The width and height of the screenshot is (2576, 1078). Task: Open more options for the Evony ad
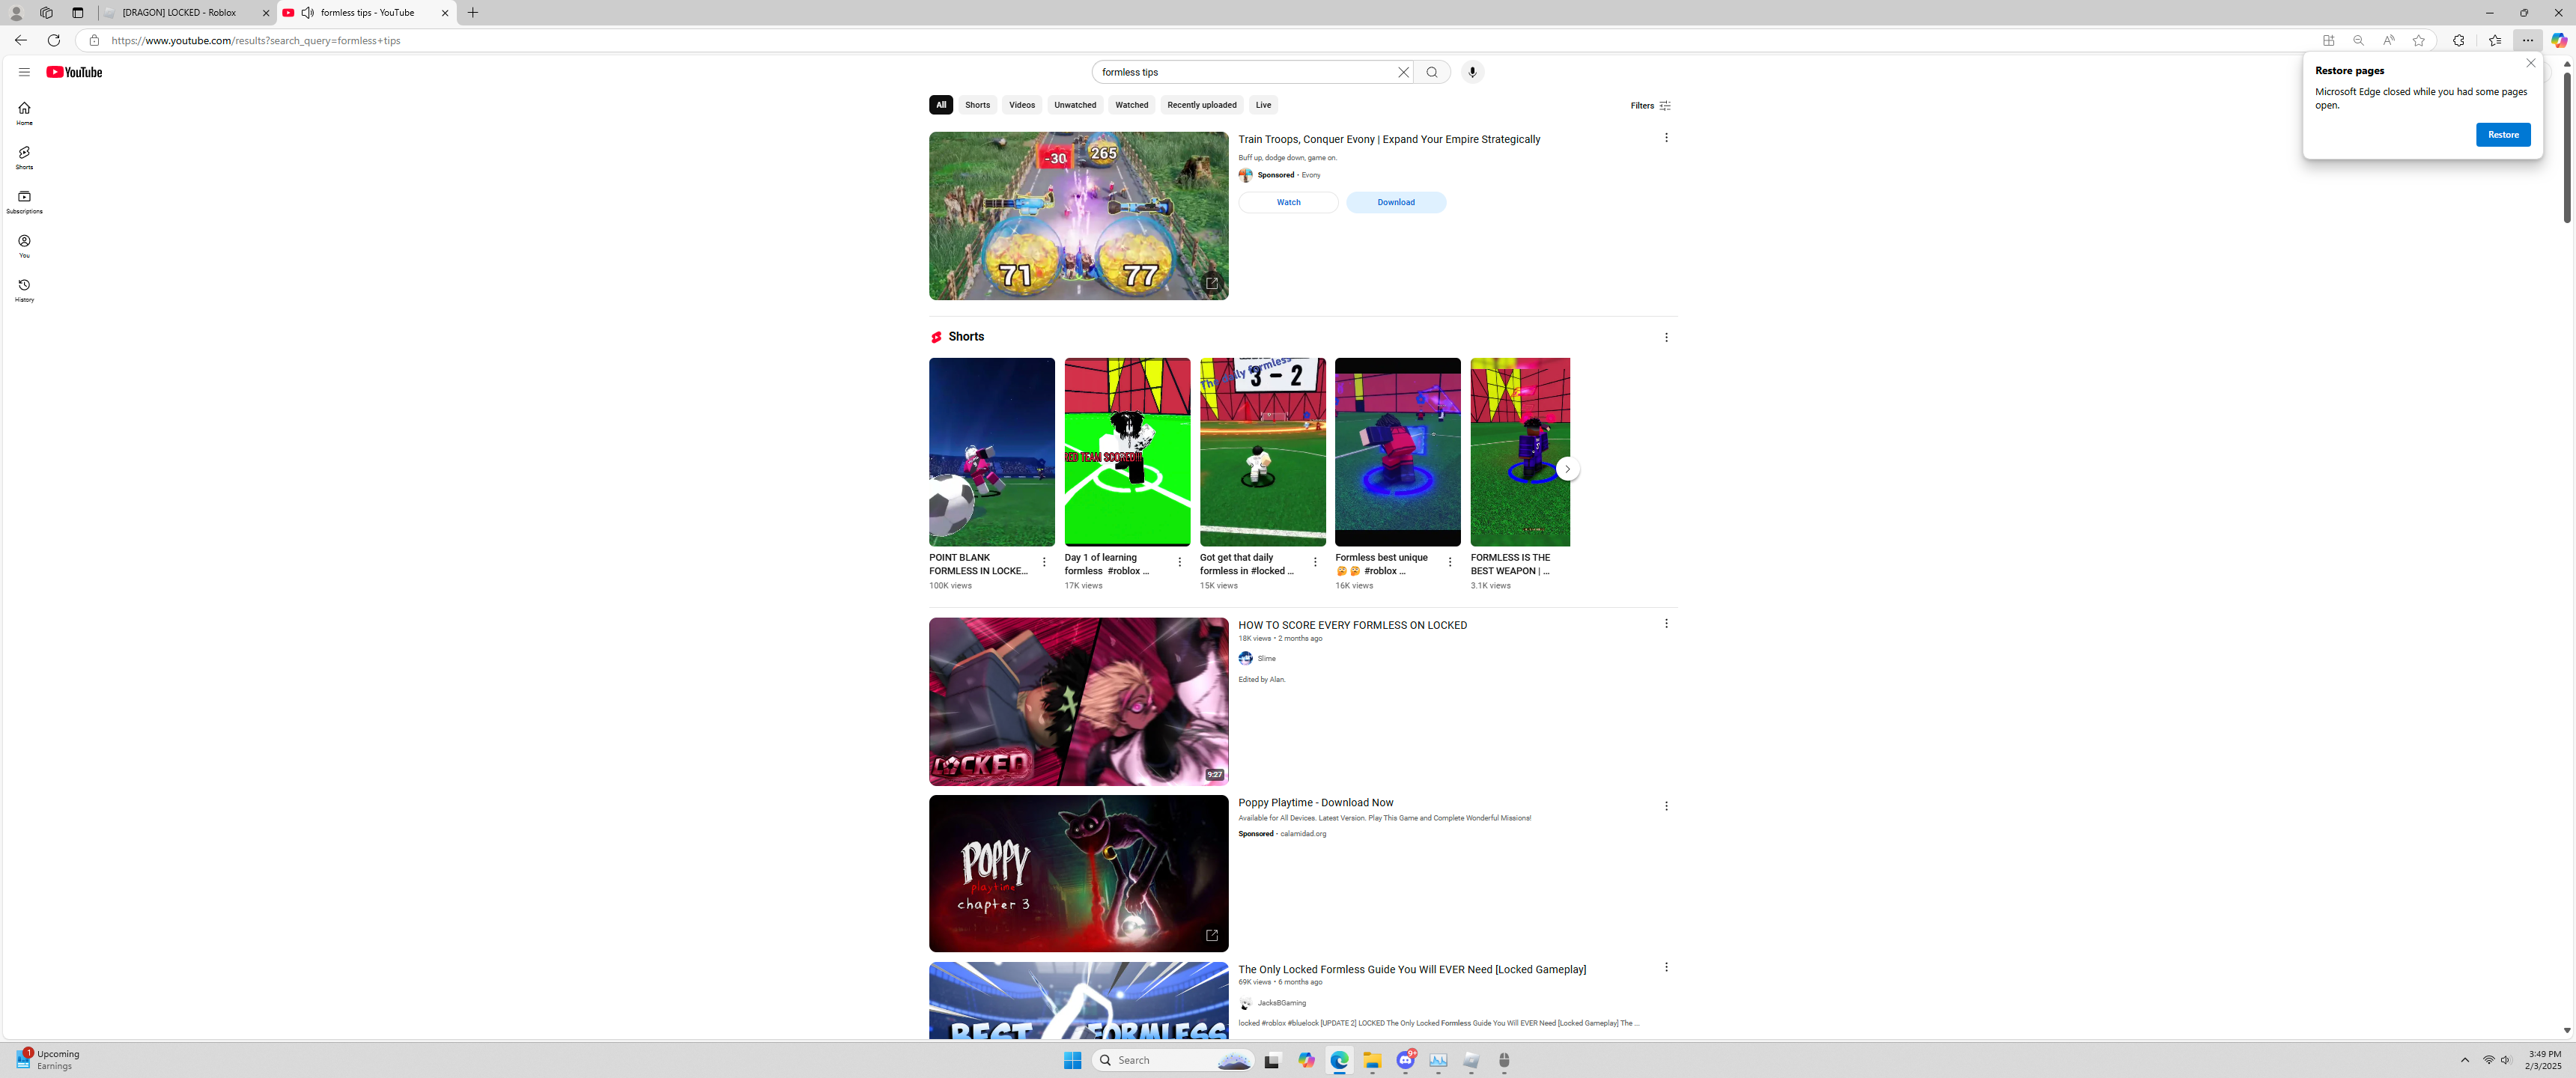1666,138
